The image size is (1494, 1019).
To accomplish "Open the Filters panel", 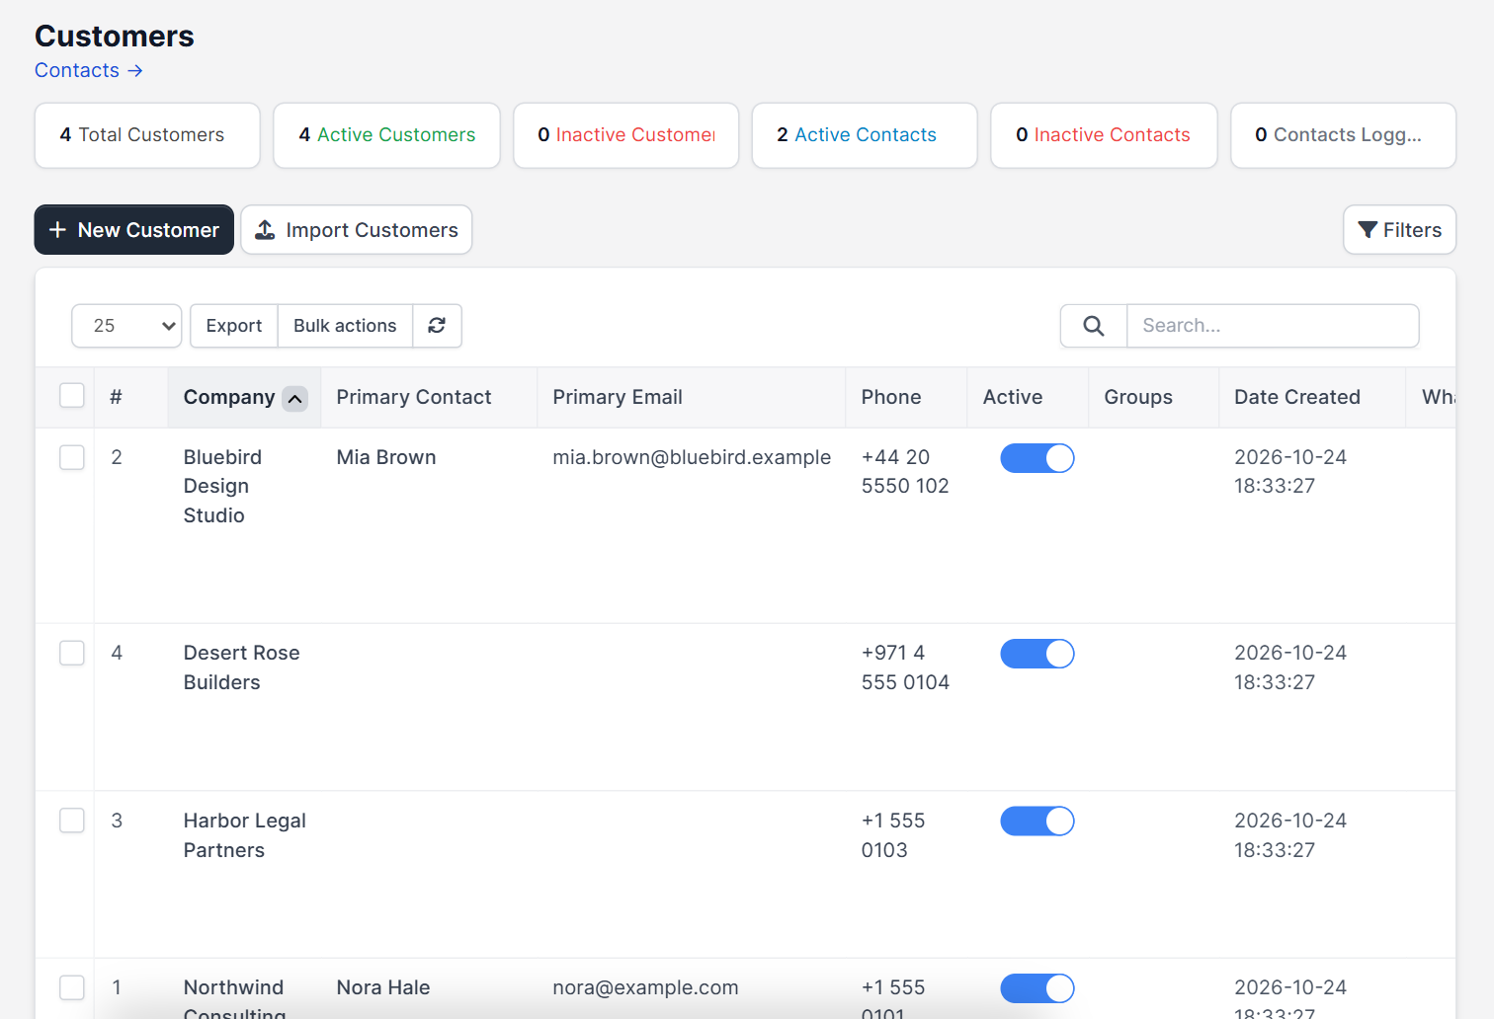I will tap(1399, 230).
